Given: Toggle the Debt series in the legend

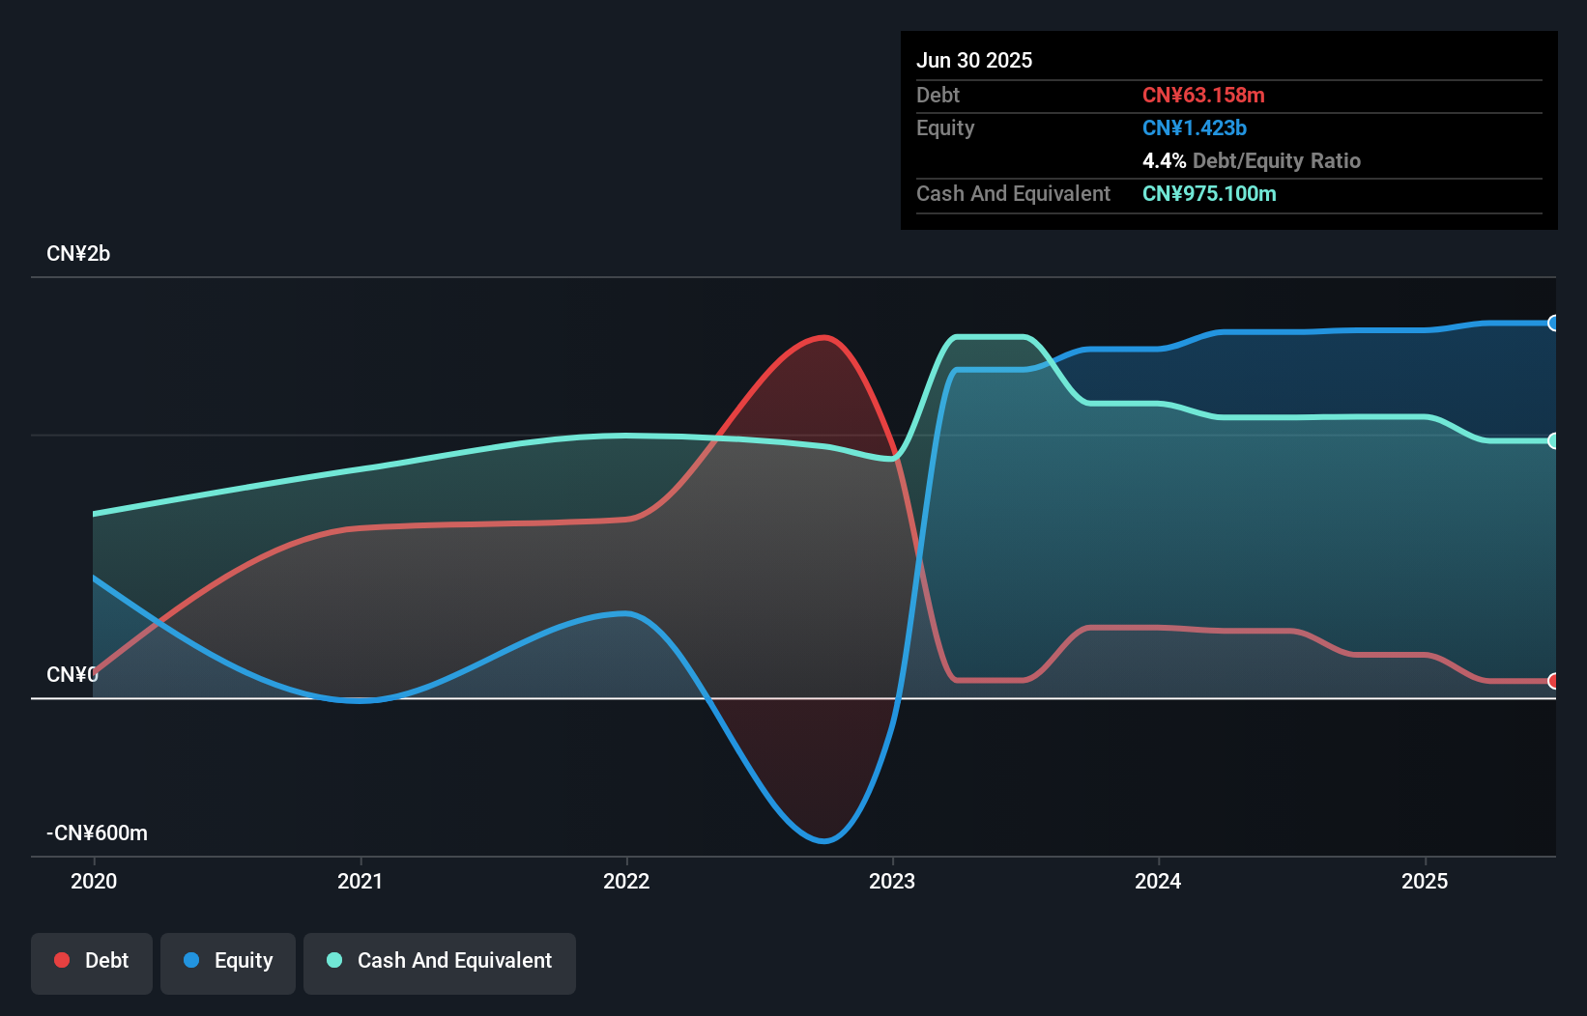Looking at the screenshot, I should 91,961.
